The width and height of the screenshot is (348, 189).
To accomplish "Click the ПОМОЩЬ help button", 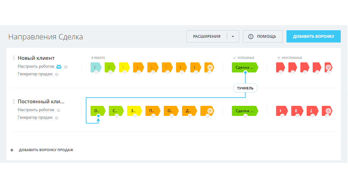I will coord(262,37).
